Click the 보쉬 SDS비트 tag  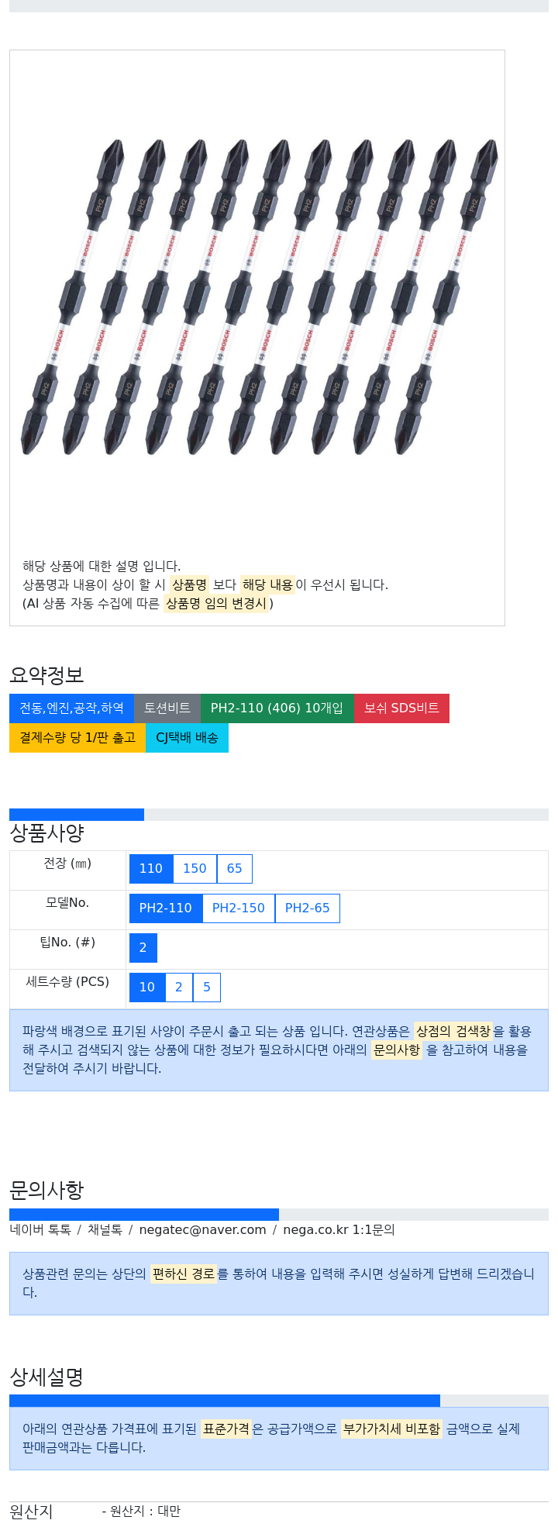pyautogui.click(x=401, y=708)
